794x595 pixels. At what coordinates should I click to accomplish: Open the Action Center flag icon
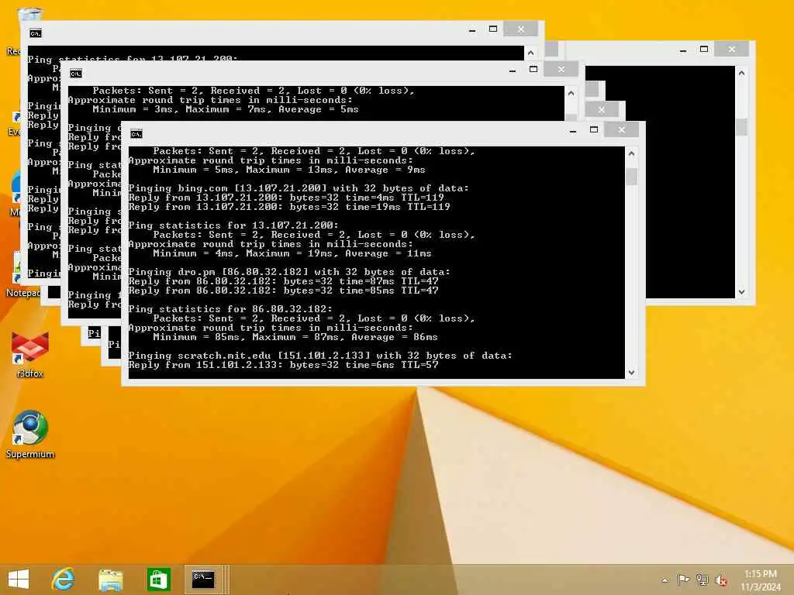[x=683, y=580]
